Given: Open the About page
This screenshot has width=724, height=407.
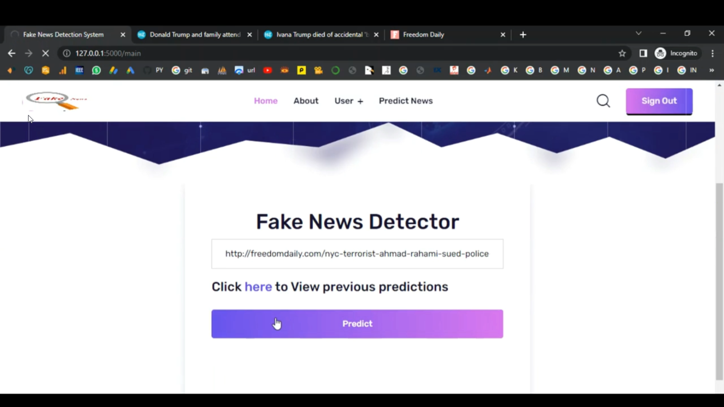Looking at the screenshot, I should pos(306,101).
